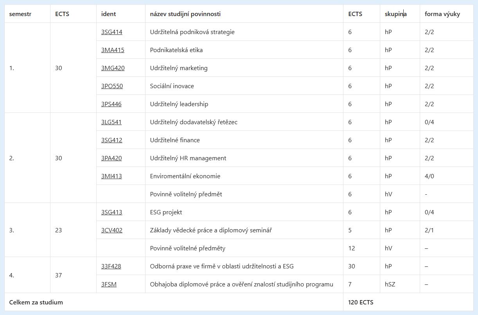Open course link 3LG541
This screenshot has height=315, width=478.
pos(111,122)
